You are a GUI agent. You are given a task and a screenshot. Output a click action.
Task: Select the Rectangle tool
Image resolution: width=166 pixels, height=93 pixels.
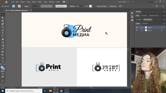3,27
